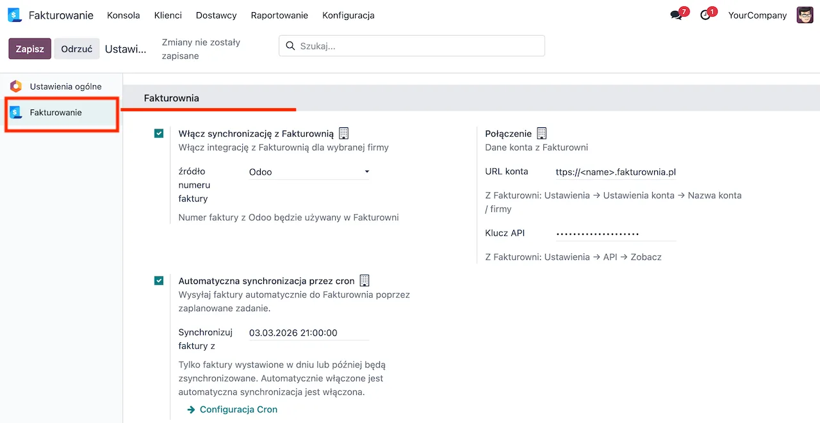Click the user avatar next to YourCompany
The image size is (820, 423).
805,14
